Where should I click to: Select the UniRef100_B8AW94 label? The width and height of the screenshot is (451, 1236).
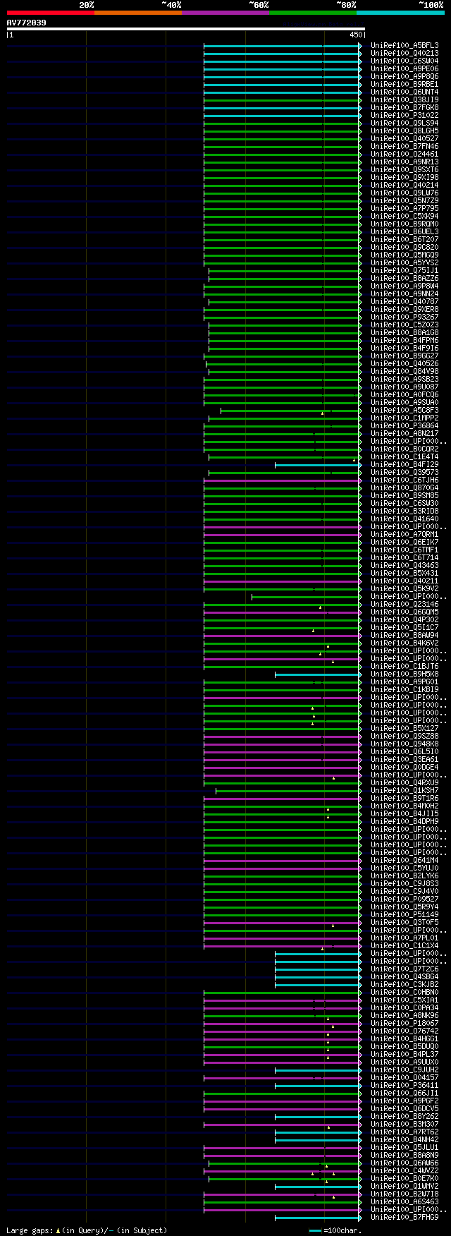[404, 636]
